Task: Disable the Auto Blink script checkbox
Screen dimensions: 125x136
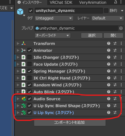Action: 29,92
